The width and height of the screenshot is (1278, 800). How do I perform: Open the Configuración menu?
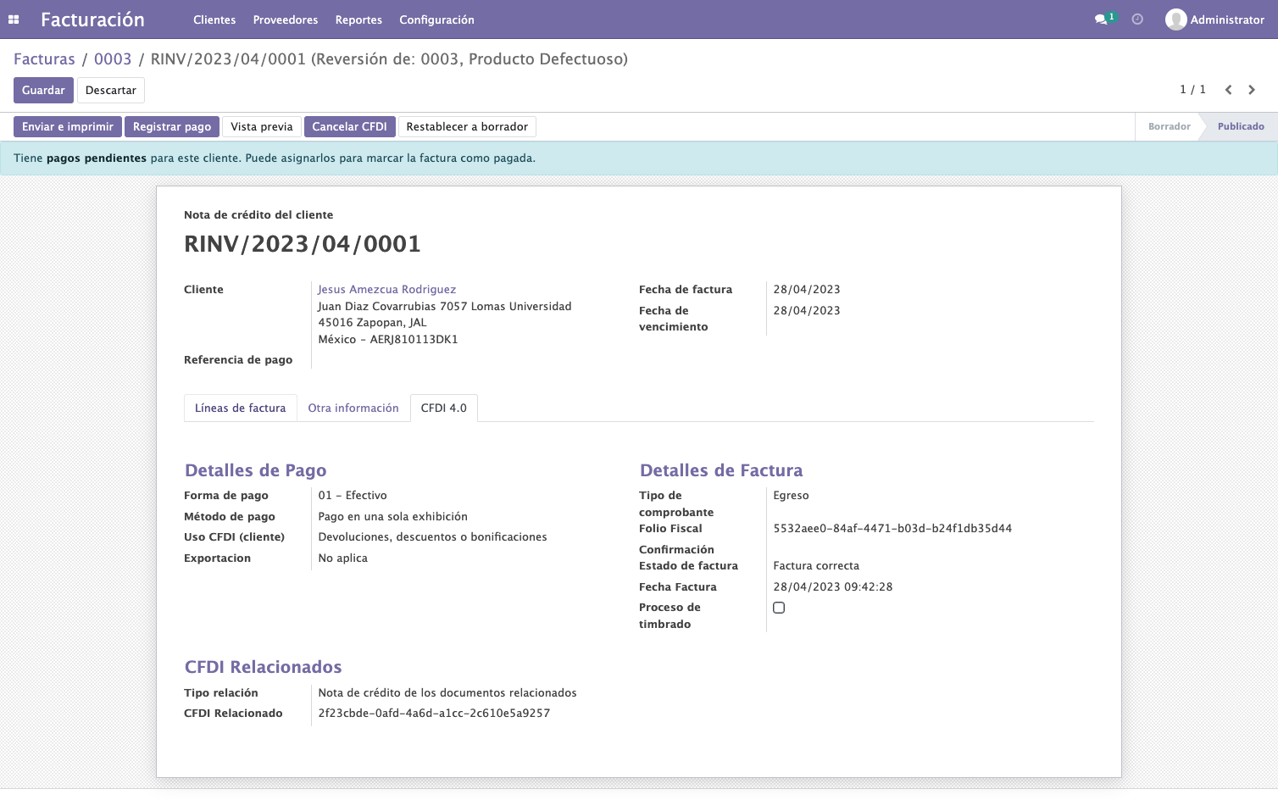(x=436, y=19)
